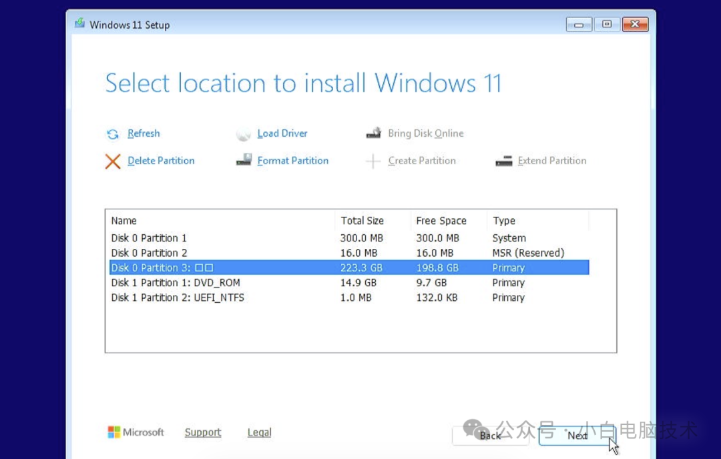Open the Load Driver link
This screenshot has width=721, height=459.
282,133
